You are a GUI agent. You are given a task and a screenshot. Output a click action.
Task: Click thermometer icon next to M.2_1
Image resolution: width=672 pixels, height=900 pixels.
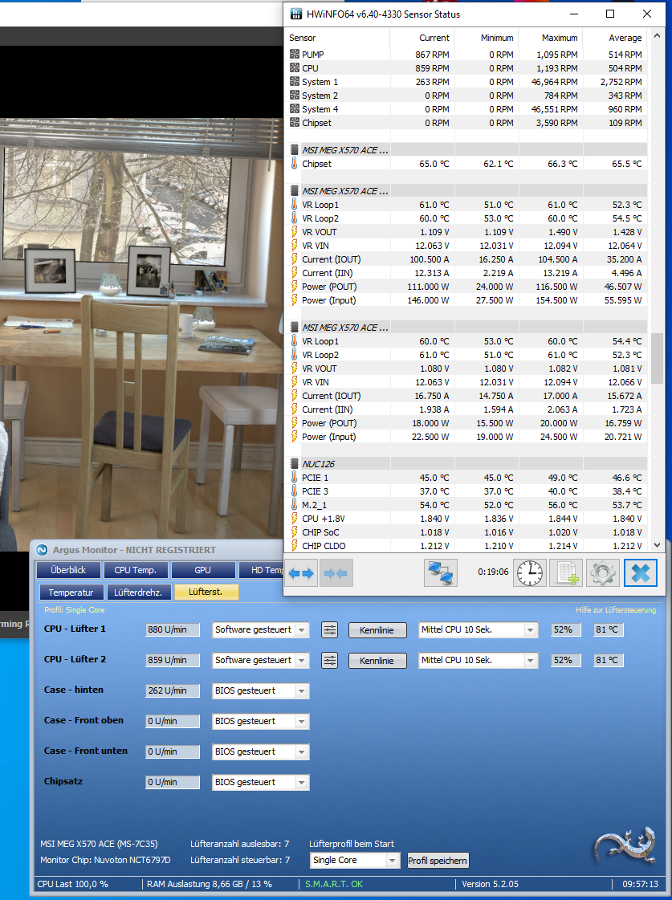(x=295, y=504)
